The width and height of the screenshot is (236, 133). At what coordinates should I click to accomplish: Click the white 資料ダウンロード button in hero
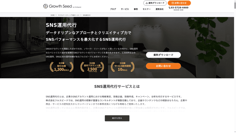163,55
